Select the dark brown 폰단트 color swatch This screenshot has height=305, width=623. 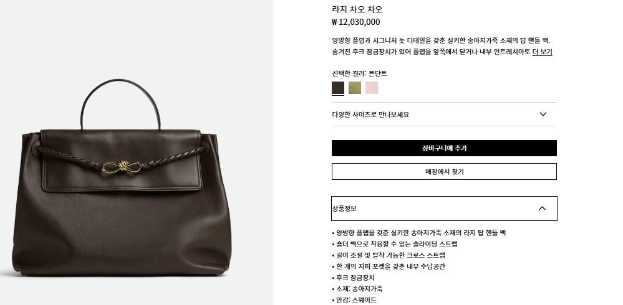pos(338,88)
